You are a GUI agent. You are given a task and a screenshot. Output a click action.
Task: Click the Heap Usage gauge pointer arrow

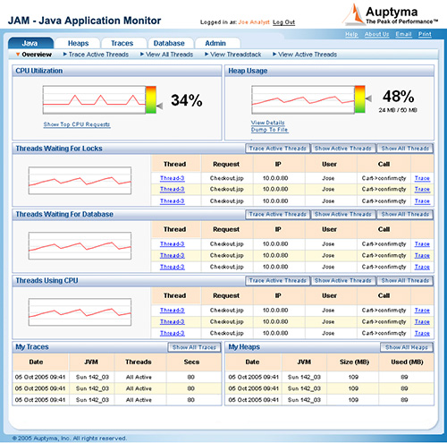click(x=368, y=98)
